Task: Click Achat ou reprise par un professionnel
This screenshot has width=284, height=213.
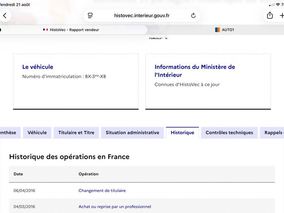Action: pyautogui.click(x=115, y=207)
